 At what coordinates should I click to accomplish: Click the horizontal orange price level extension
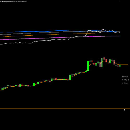[124, 65]
